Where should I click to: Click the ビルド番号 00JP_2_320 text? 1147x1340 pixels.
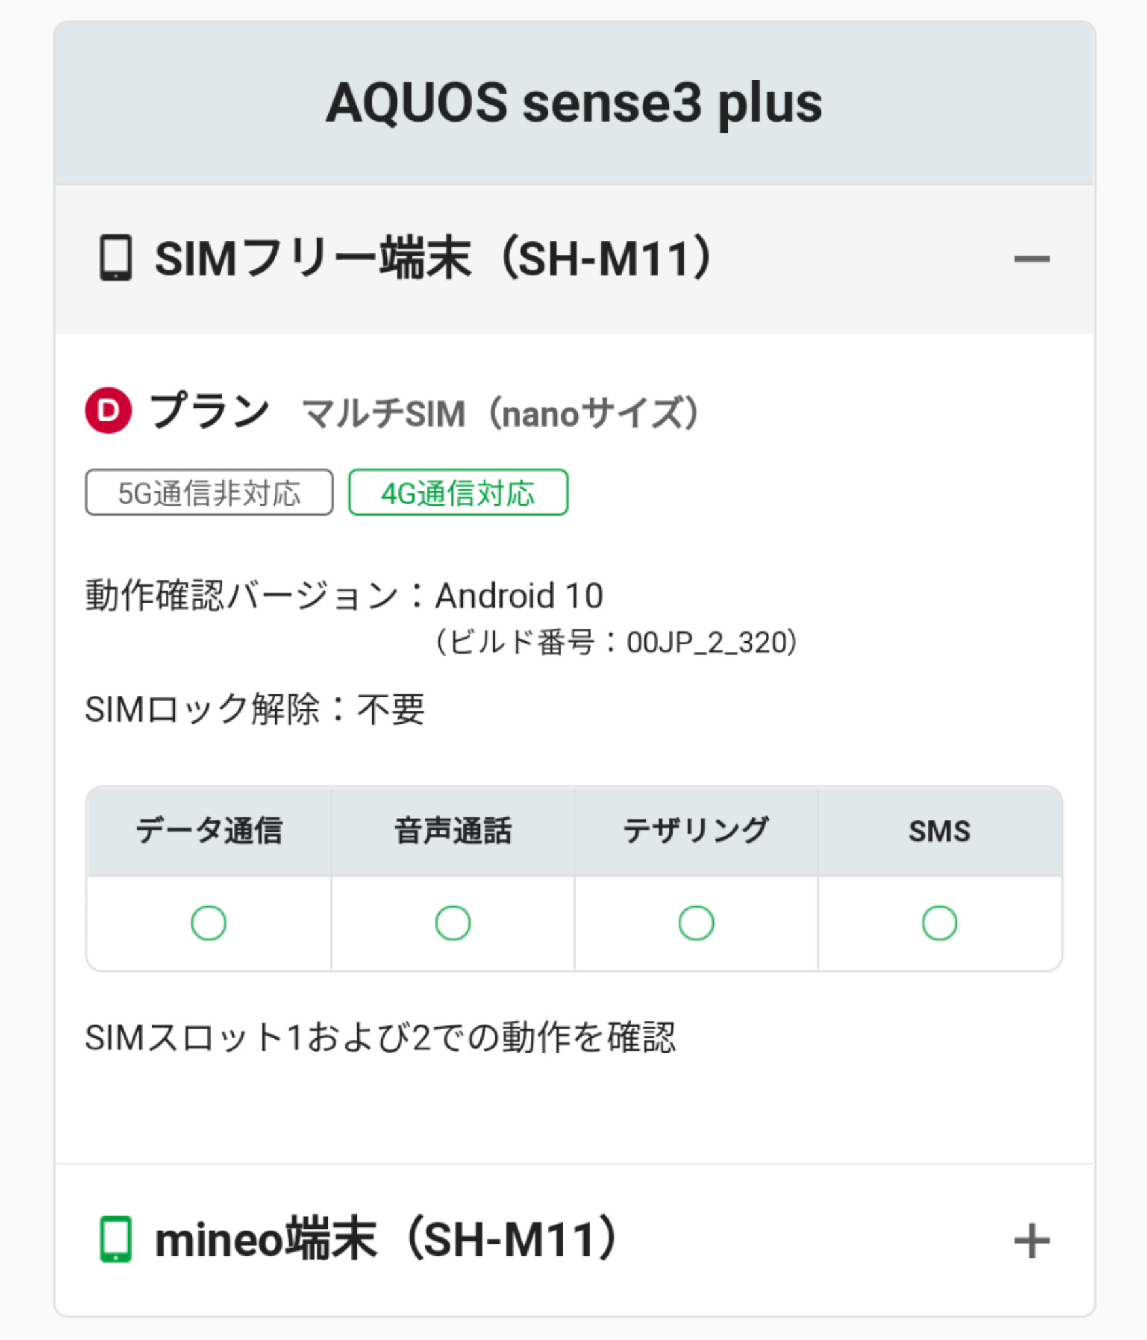pos(616,643)
